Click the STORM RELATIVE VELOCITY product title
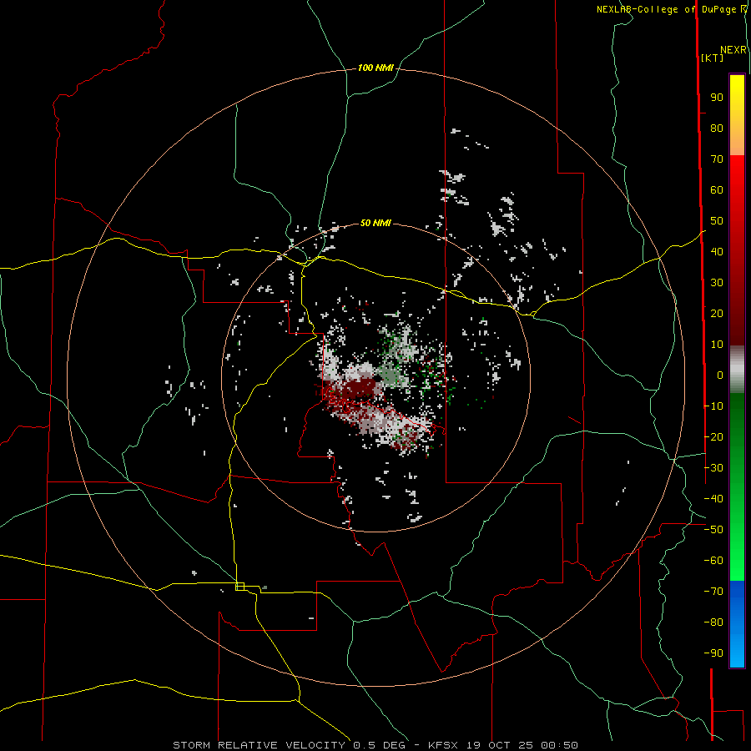This screenshot has width=751, height=751. [259, 745]
